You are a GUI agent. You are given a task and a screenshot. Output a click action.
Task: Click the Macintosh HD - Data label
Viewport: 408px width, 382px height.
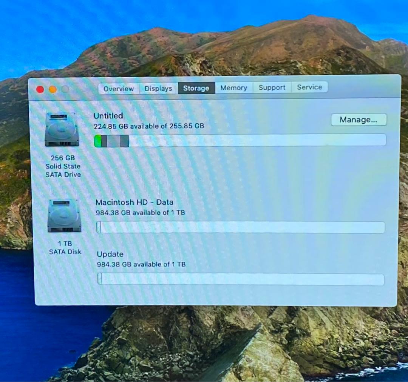pyautogui.click(x=134, y=202)
